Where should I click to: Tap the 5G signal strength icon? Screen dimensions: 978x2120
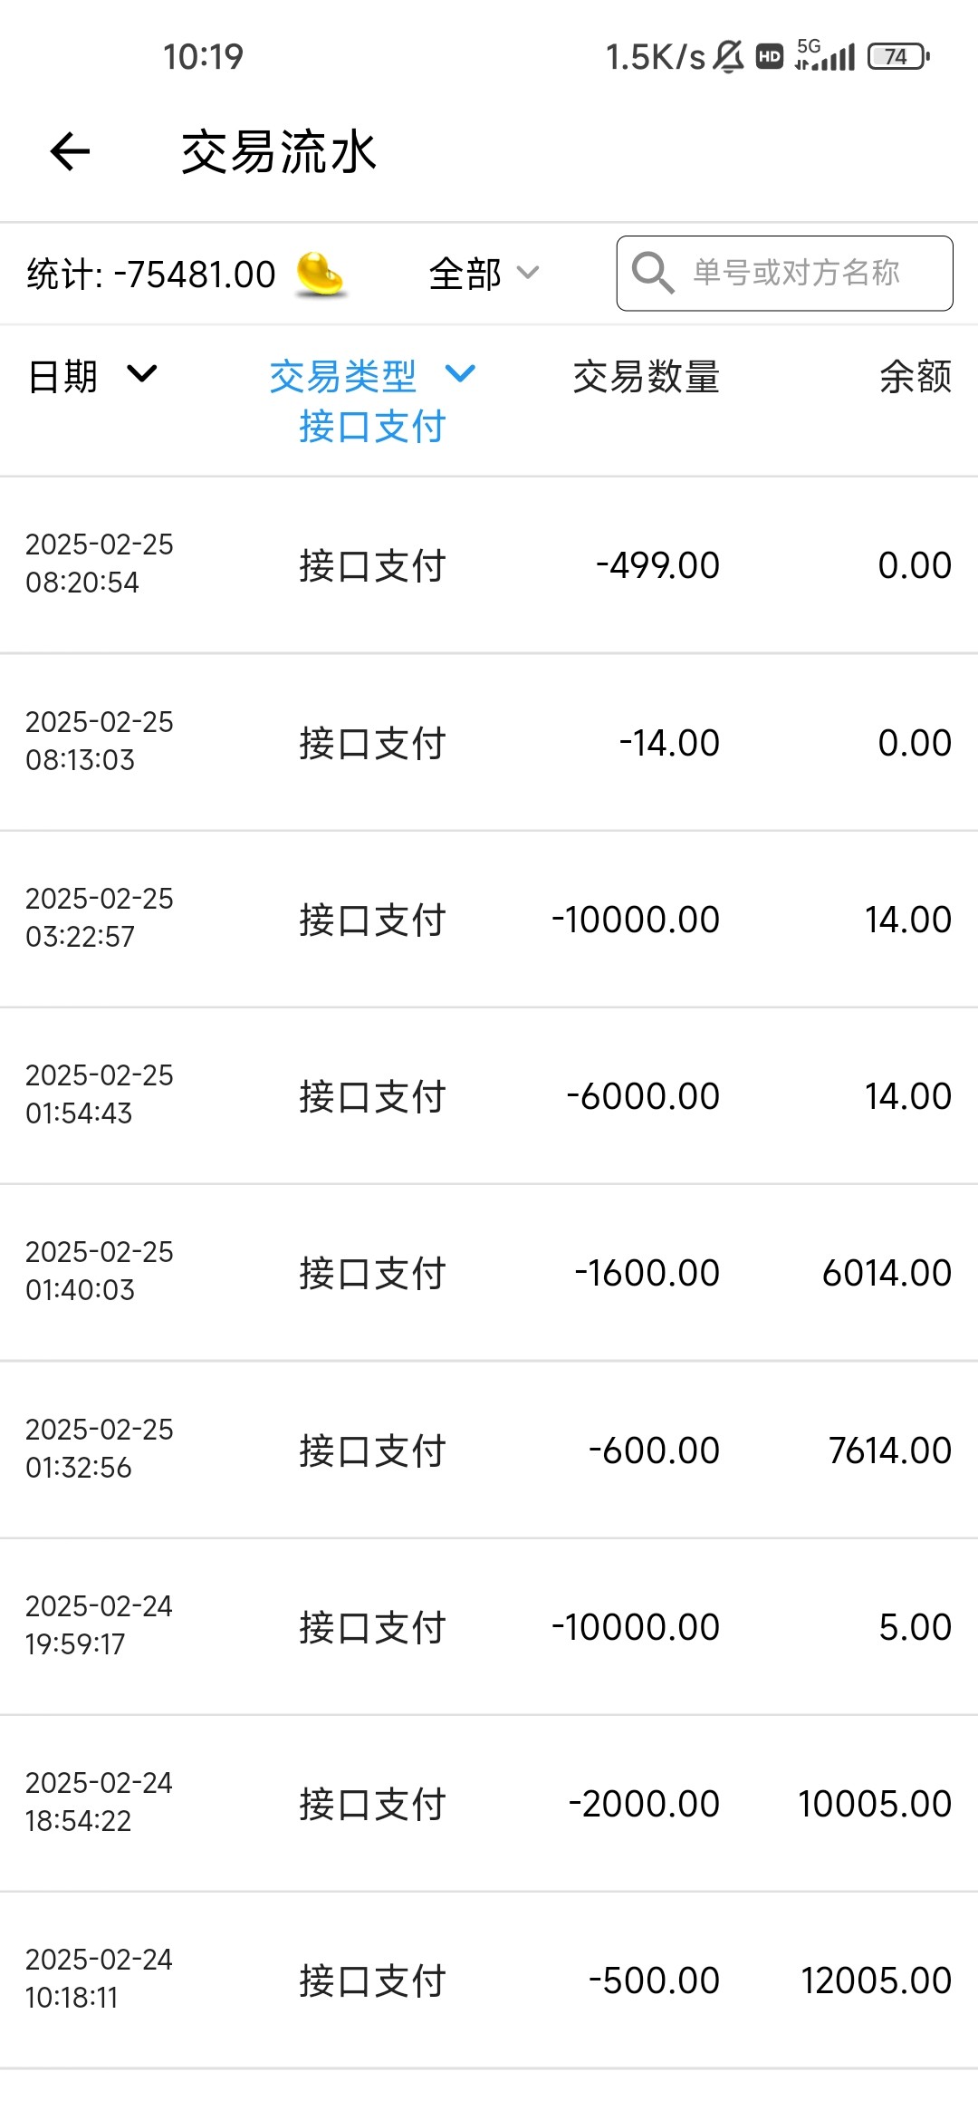click(824, 55)
